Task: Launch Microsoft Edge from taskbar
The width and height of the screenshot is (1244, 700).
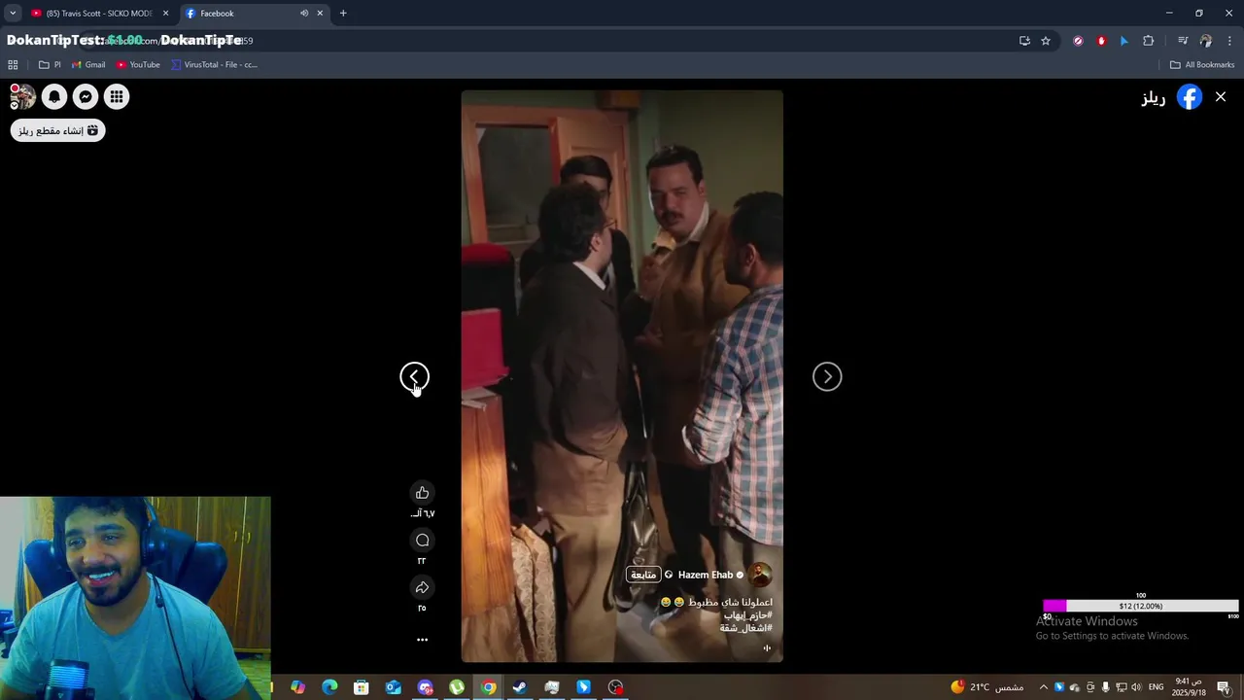Action: (329, 687)
